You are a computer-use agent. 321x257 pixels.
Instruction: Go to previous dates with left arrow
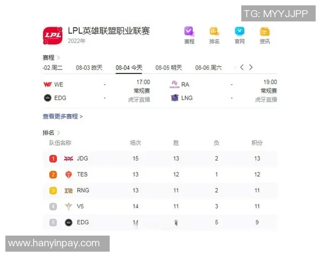[242, 67]
